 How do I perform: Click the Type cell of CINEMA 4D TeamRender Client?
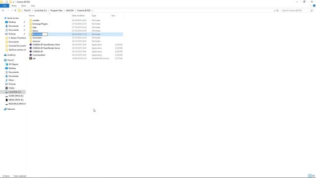[97, 44]
